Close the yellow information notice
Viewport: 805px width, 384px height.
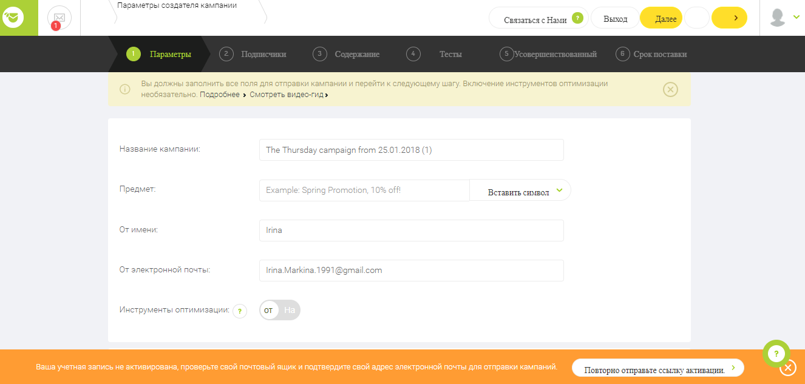coord(670,90)
